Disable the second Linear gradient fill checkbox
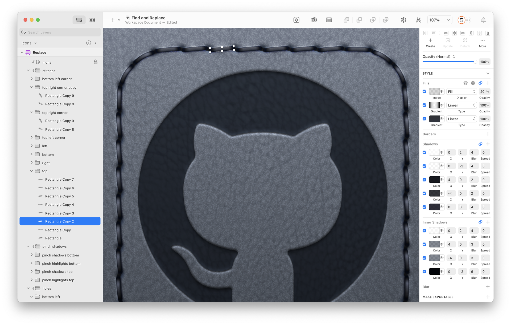Screen dimensions: 511x325 tap(425, 119)
